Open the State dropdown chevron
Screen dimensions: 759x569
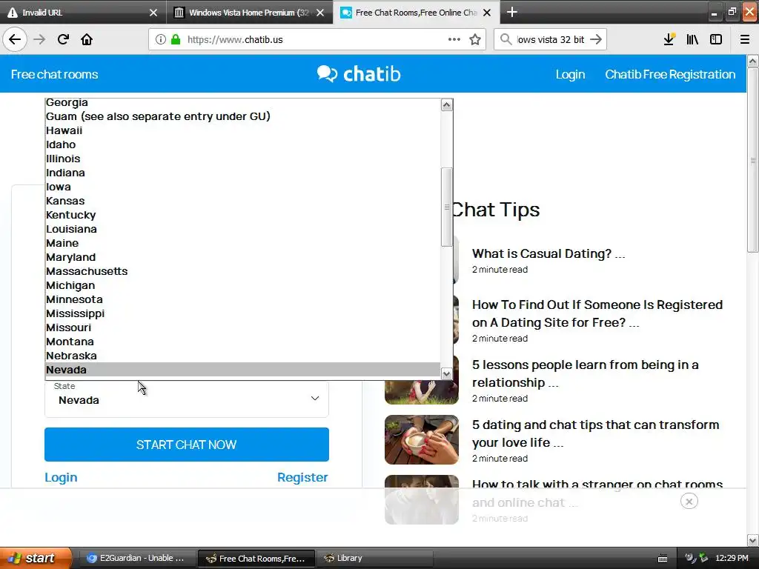pos(314,398)
